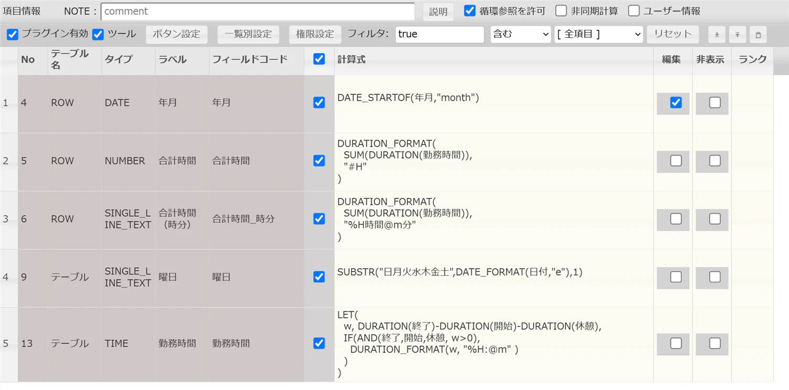This screenshot has height=390, width=789.
Task: Check 非表示 checkbox for 年月 row
Action: tap(715, 103)
